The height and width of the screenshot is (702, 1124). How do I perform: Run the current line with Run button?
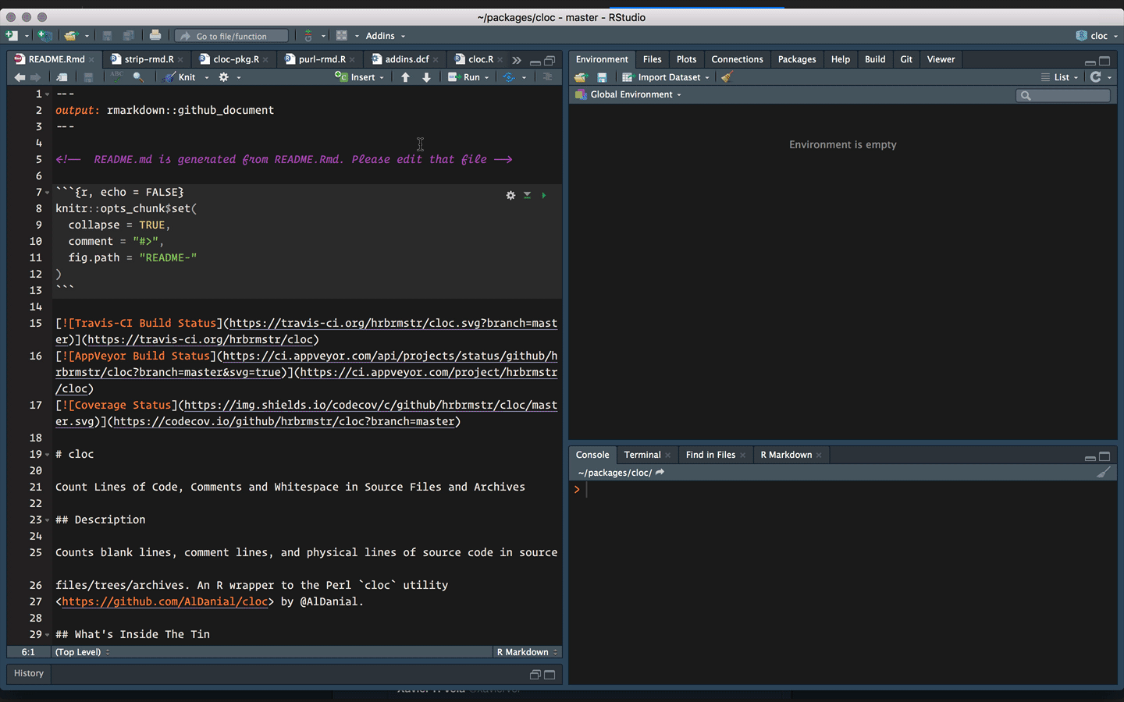click(464, 76)
